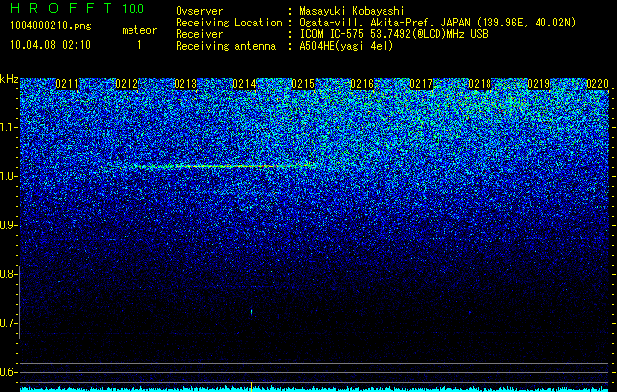This screenshot has width=617, height=392.
Task: Click the Ogata-vill. Akita-Pref. JAPAN receiving location text
Action: tap(437, 23)
